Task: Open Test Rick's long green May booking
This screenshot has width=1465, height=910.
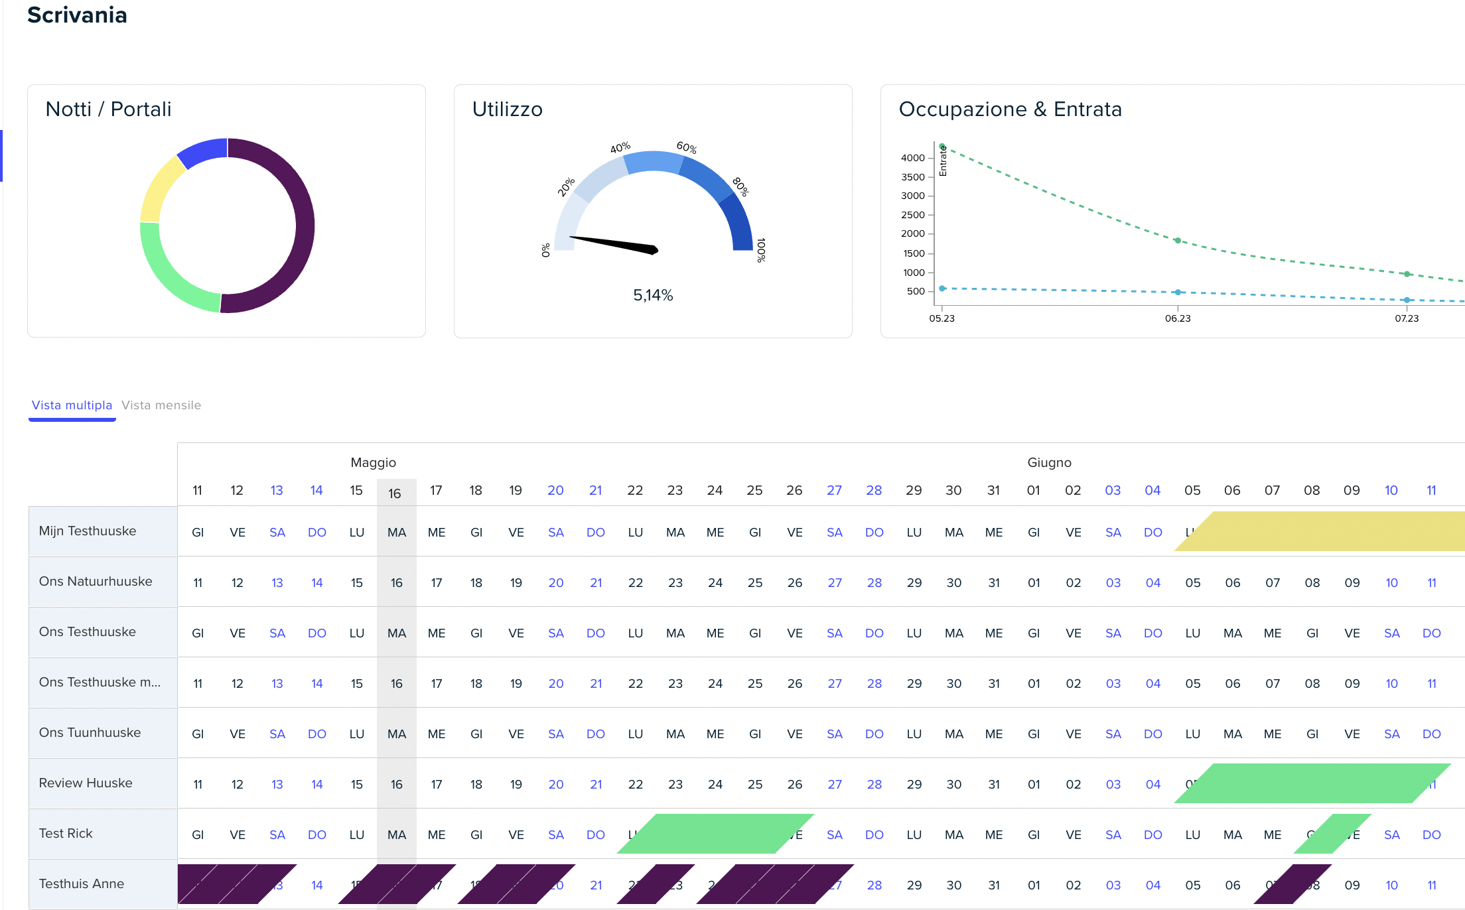Action: tap(715, 834)
